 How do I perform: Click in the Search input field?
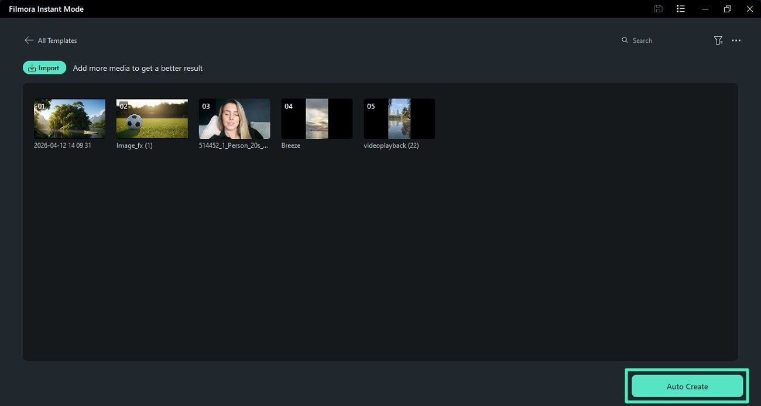point(664,40)
